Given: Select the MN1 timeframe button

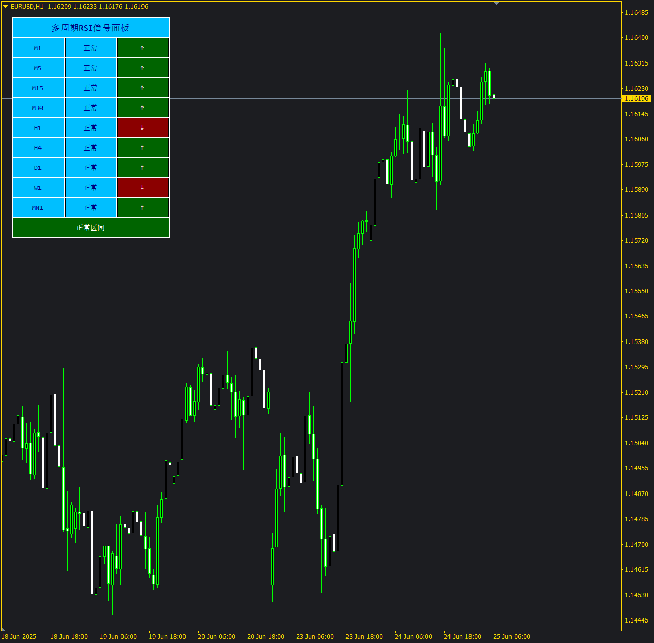Looking at the screenshot, I should (x=38, y=207).
